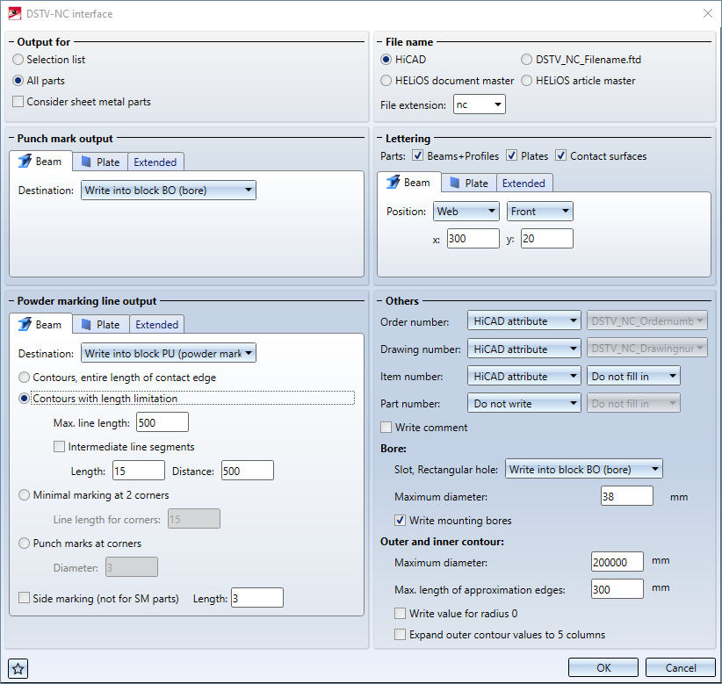The width and height of the screenshot is (722, 684).
Task: Open Beam tab in Powder marking section
Action: (40, 324)
